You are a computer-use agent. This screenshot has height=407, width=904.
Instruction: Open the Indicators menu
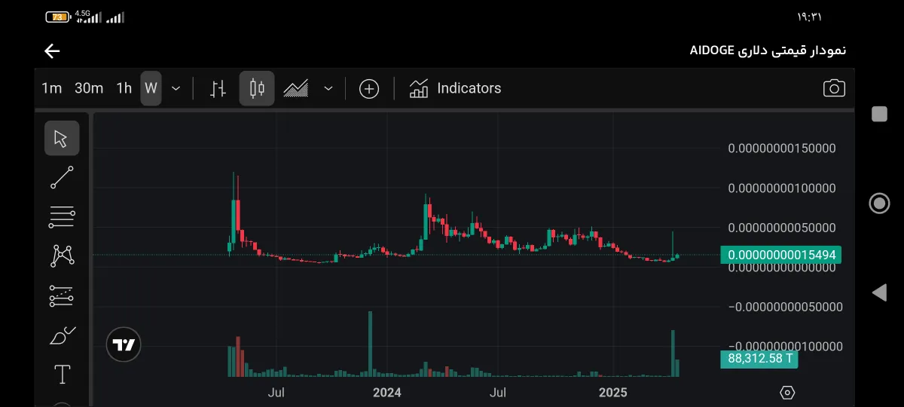click(x=455, y=88)
